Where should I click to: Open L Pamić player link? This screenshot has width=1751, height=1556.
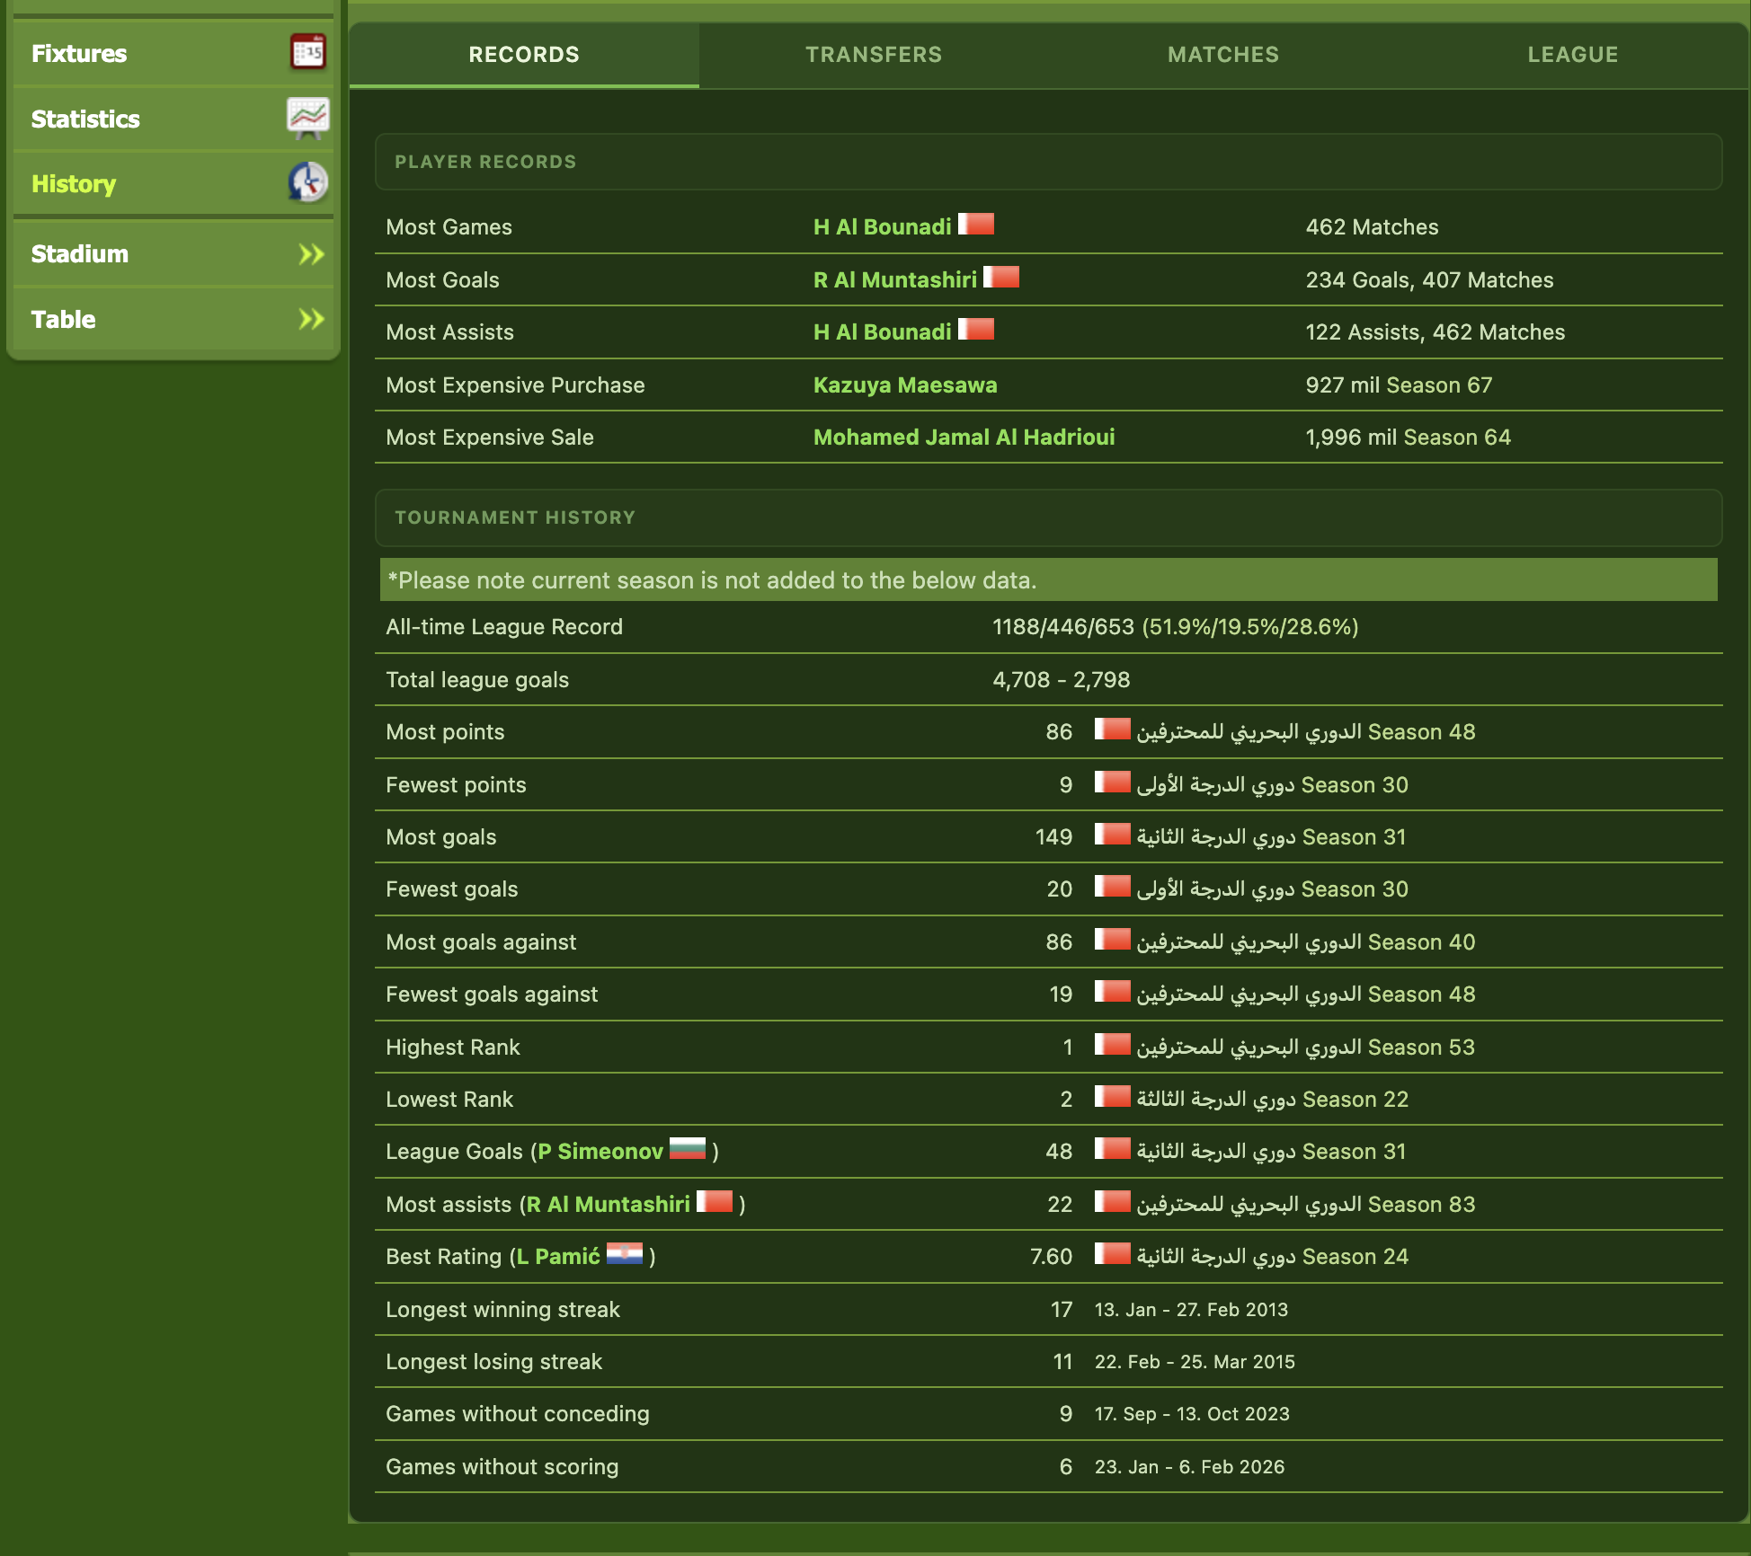coord(558,1257)
